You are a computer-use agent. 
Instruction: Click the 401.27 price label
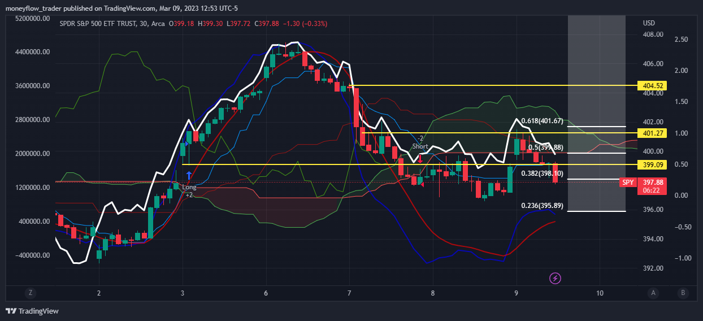pyautogui.click(x=652, y=133)
